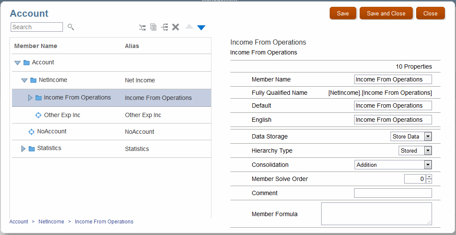Click the NetIncome breadcrumb link

[51, 222]
